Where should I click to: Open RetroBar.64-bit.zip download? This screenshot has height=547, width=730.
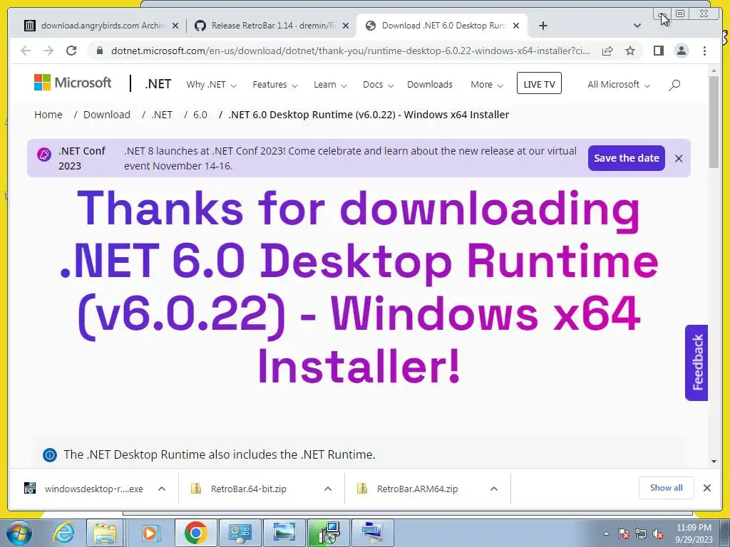tap(240, 489)
